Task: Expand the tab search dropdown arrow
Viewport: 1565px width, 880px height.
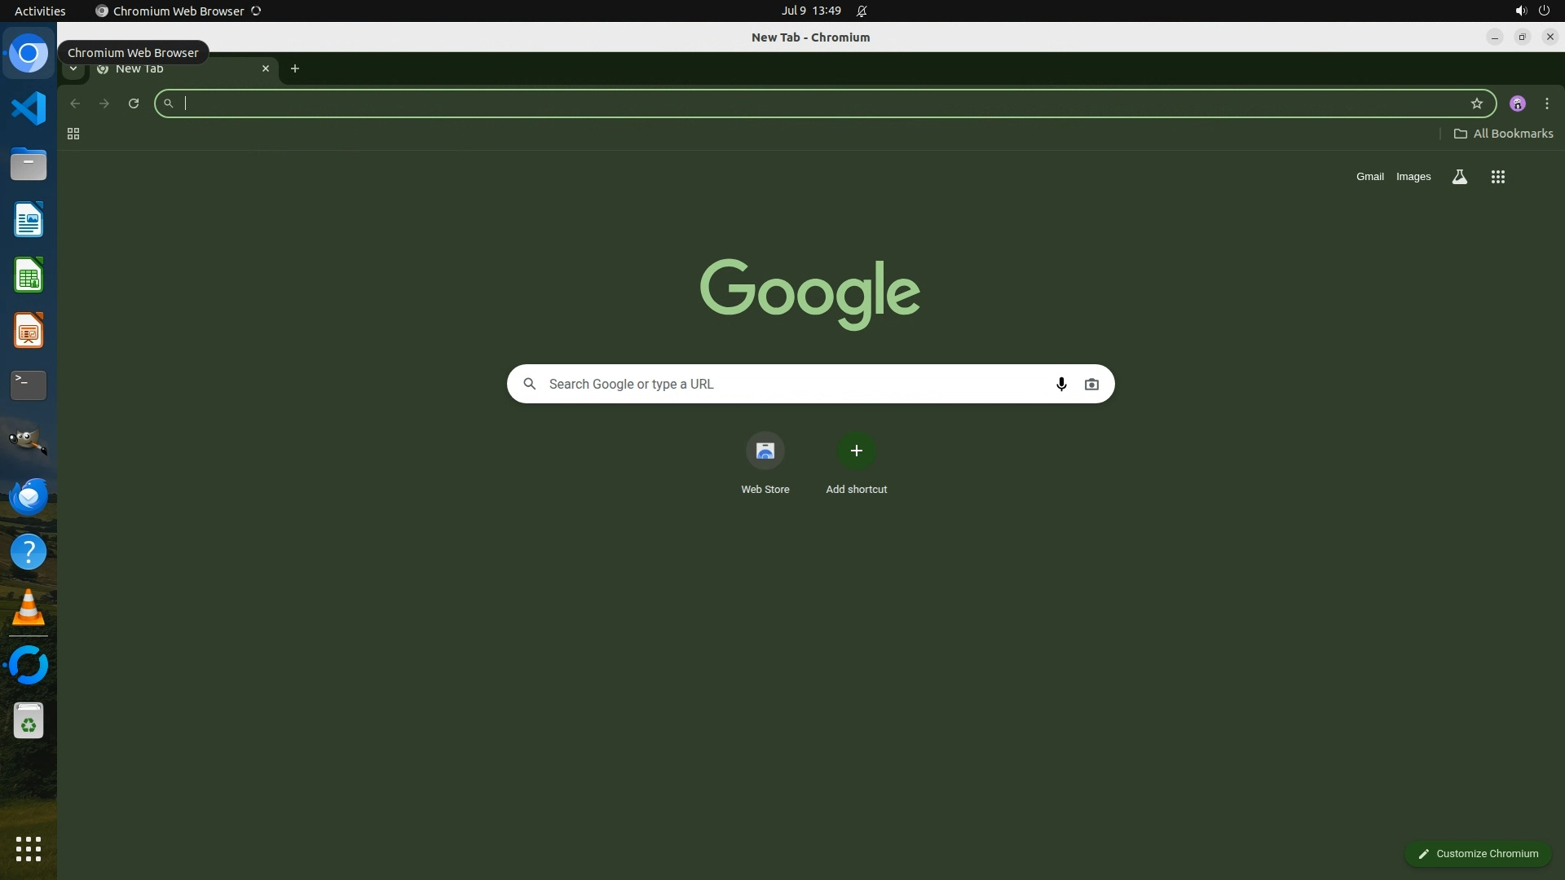Action: tap(73, 68)
